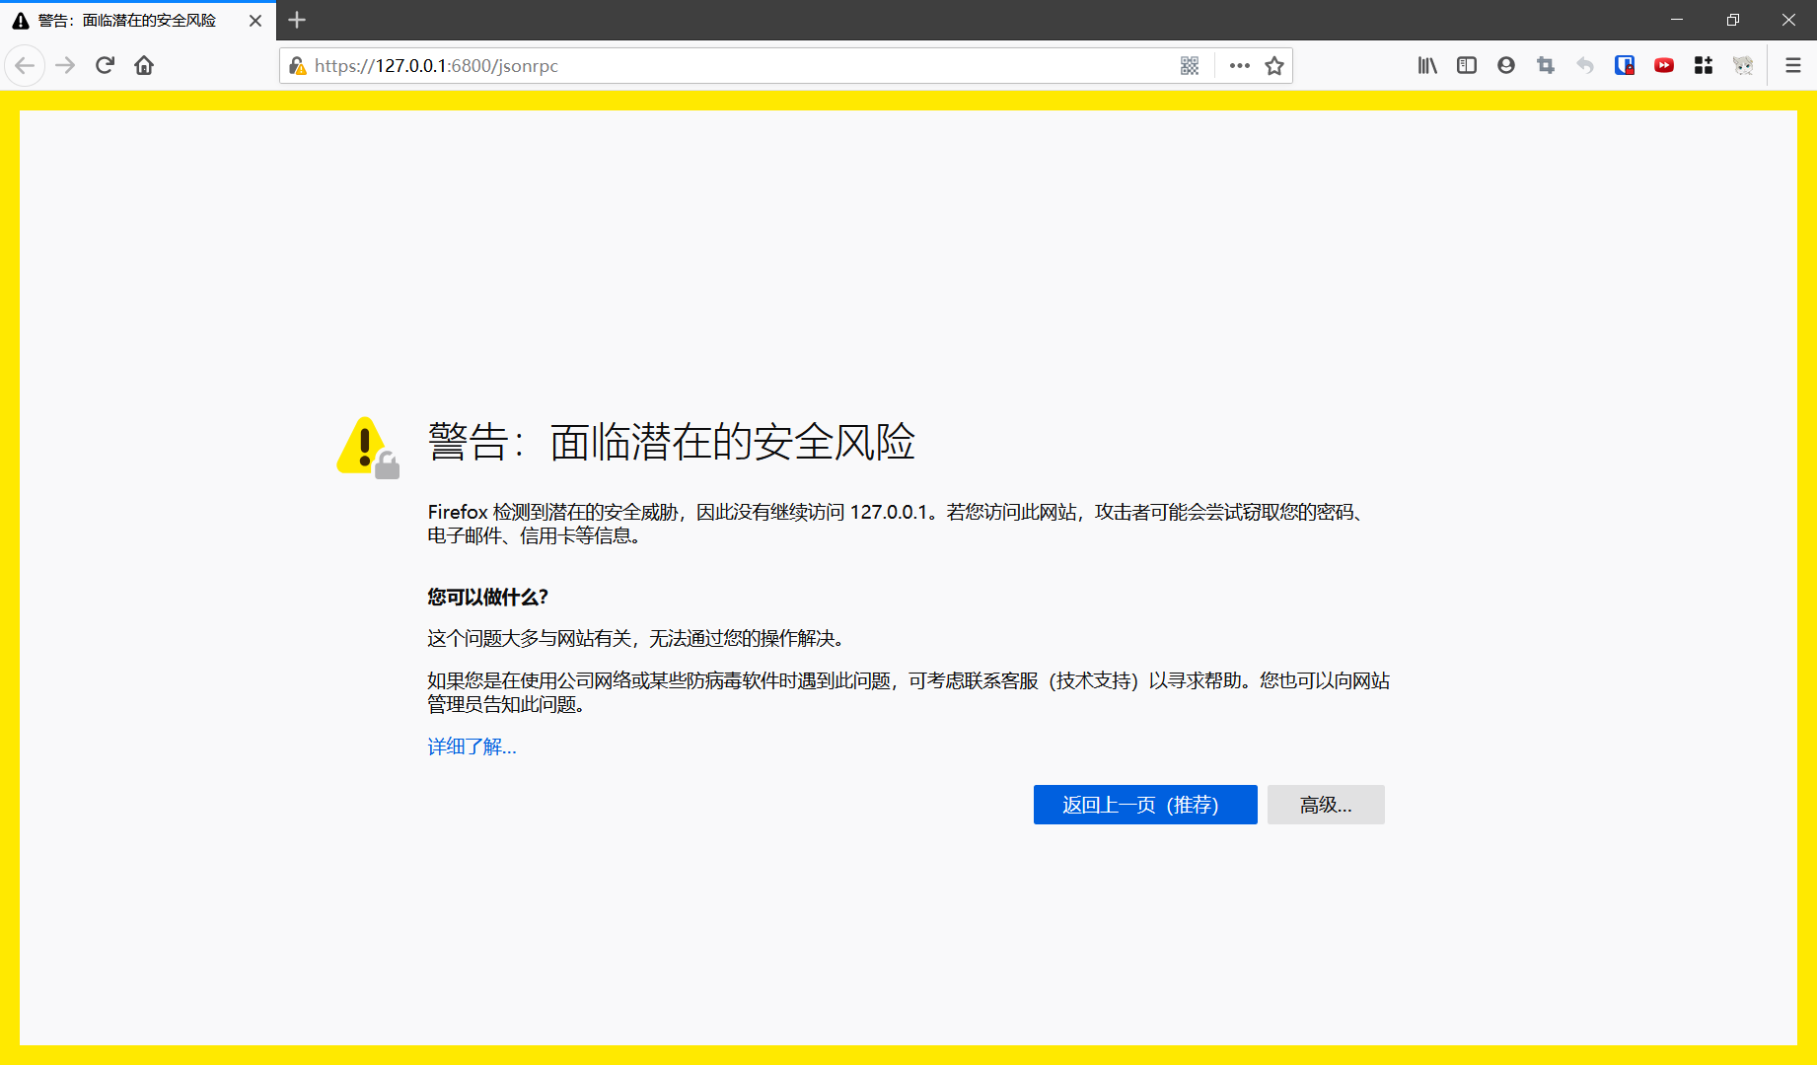Open the Firefox account icon
Screen dimensions: 1817x1065
[1506, 65]
